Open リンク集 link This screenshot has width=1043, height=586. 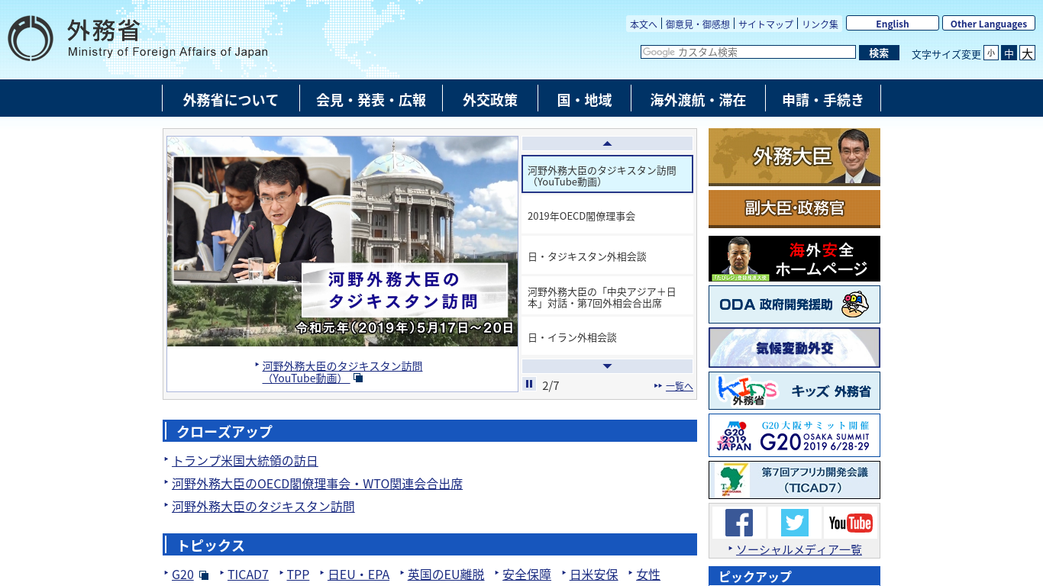point(820,24)
